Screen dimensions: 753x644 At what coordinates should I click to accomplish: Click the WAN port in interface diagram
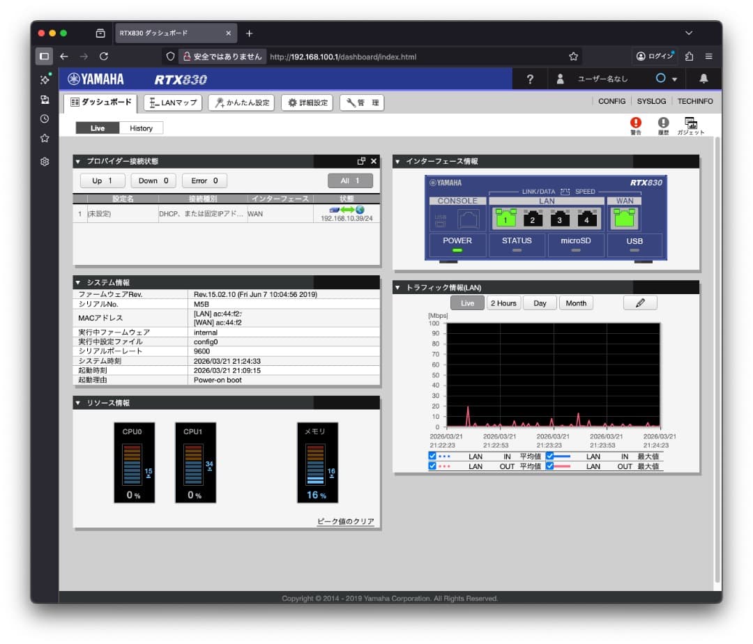[624, 218]
